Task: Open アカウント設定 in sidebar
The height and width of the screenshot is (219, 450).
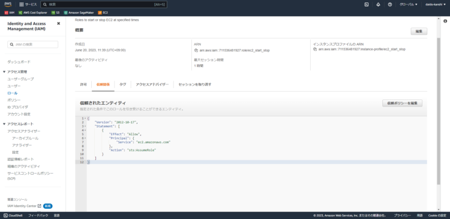Action: 19,114
